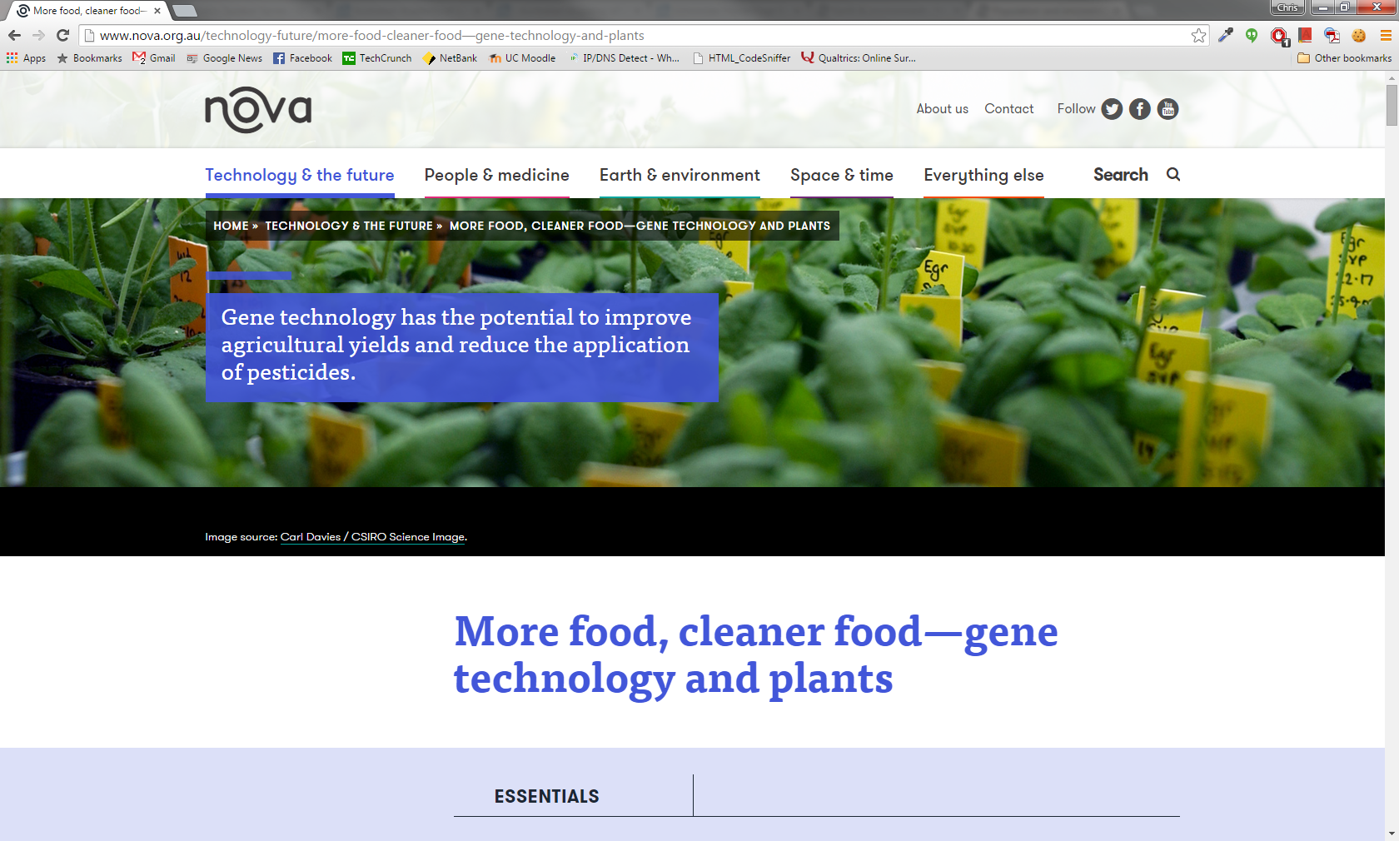Open the About us link

click(943, 109)
